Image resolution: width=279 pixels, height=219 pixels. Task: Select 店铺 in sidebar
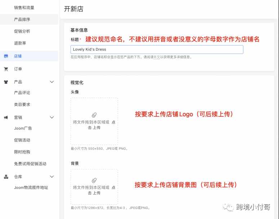click(x=29, y=56)
